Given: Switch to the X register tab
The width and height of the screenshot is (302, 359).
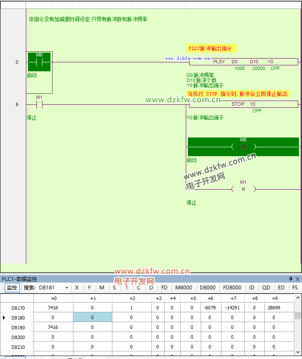Looking at the screenshot, I should click(77, 288).
